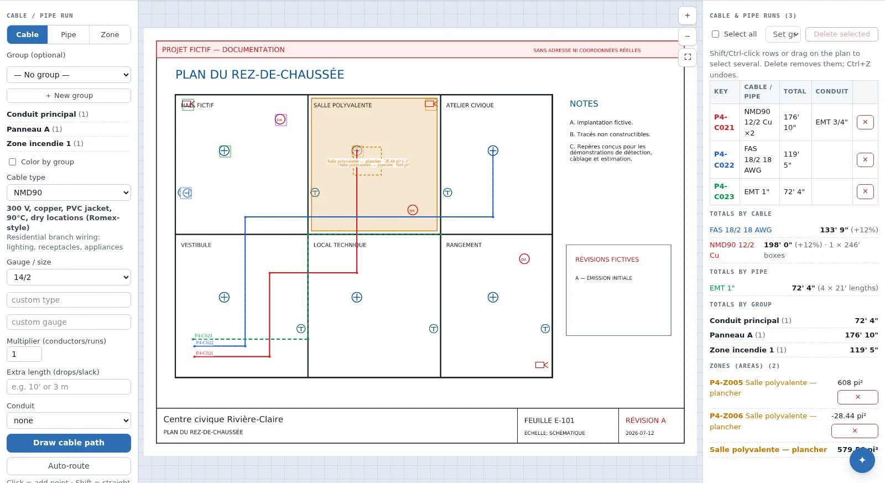Switch to the Zone tab

point(110,34)
